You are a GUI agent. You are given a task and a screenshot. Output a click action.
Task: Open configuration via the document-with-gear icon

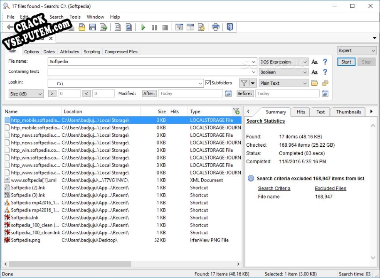point(201,27)
